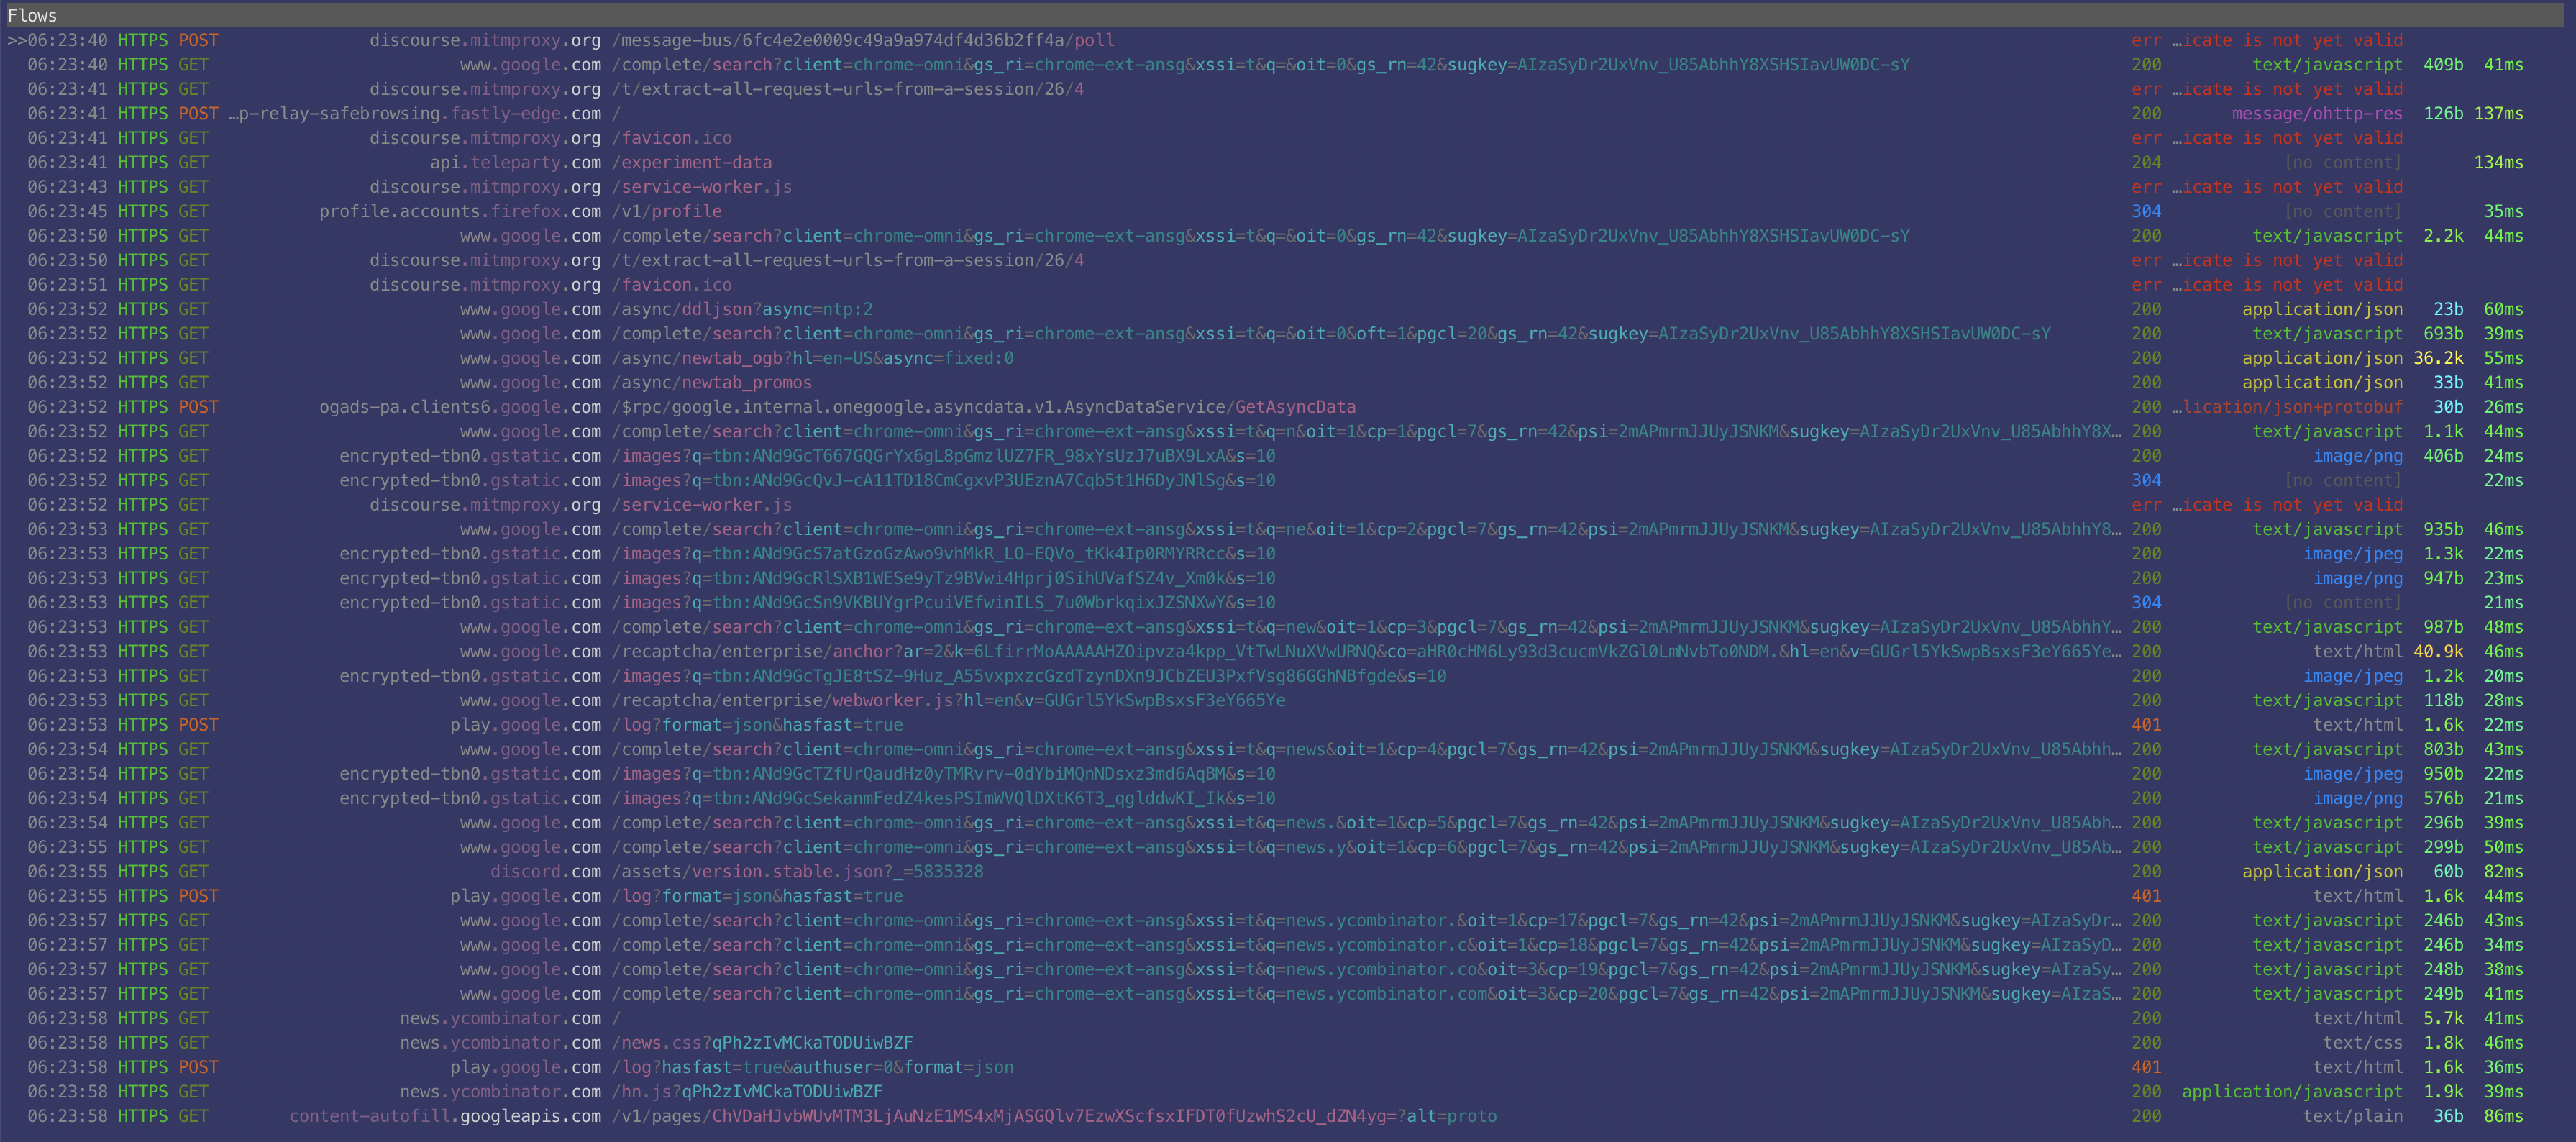Click the "134ms" duration value

tap(2498, 162)
